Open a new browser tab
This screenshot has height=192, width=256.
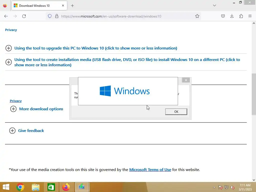point(72,6)
